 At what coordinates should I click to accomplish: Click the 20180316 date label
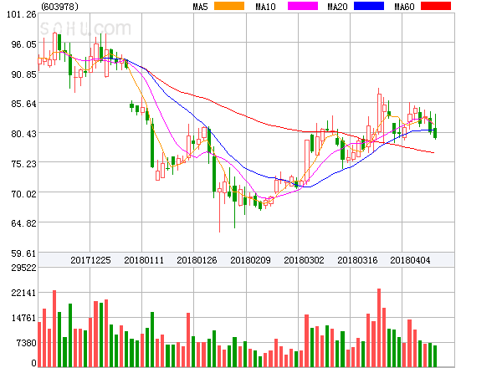click(357, 260)
